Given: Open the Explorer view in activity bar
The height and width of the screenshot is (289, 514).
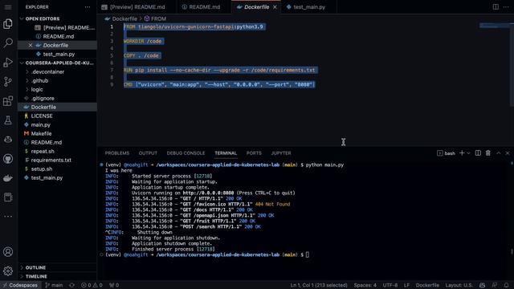Looking at the screenshot, I should [x=8, y=23].
